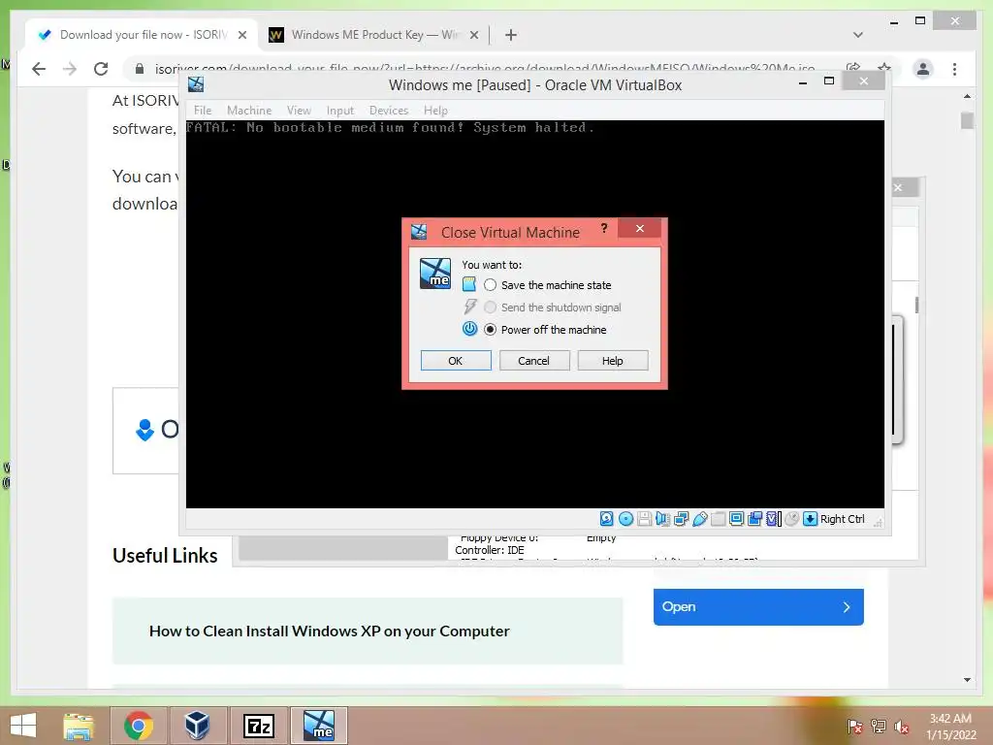Click the blue Open button on webpage
The image size is (993, 745).
[758, 607]
